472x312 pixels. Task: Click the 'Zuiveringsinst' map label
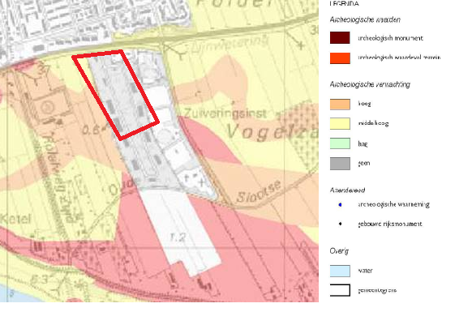point(225,113)
